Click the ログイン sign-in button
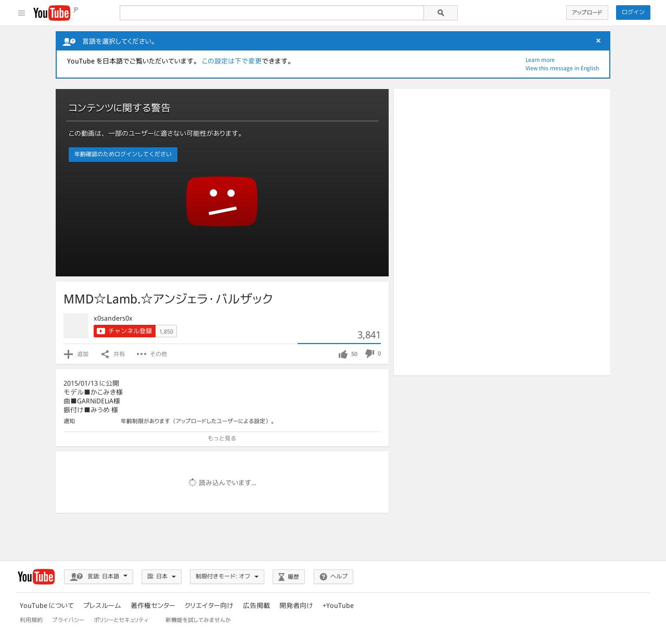Viewport: 666px width, 634px height. [633, 12]
